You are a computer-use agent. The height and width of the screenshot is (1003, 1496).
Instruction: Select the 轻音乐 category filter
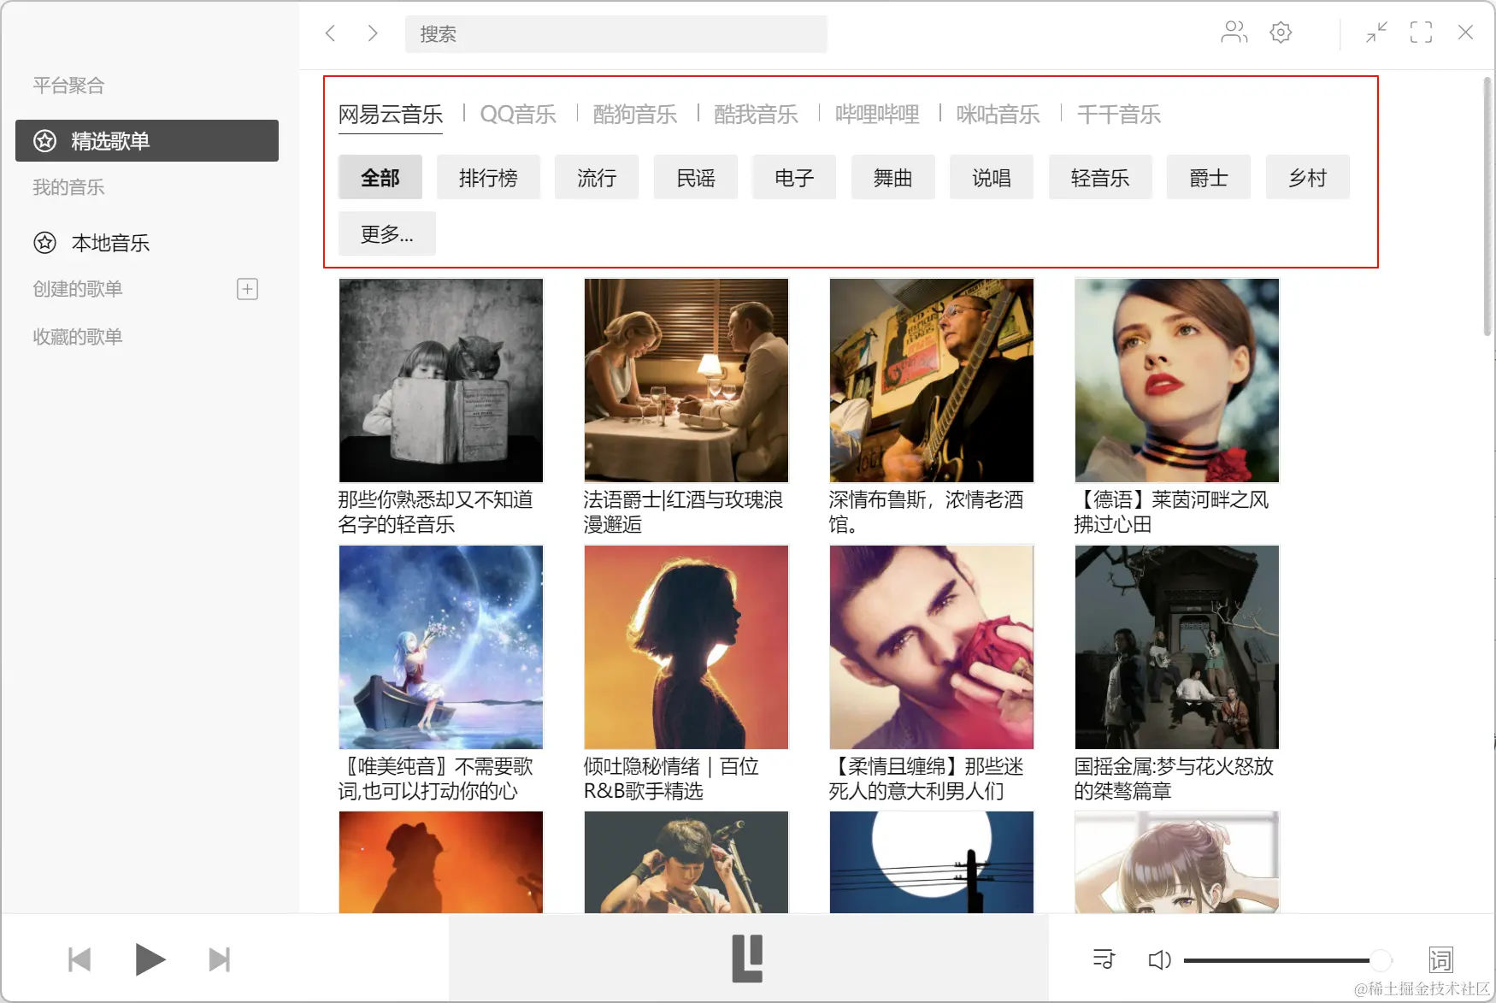pyautogui.click(x=1100, y=177)
